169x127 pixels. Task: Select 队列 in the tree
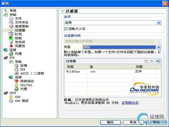18,34
